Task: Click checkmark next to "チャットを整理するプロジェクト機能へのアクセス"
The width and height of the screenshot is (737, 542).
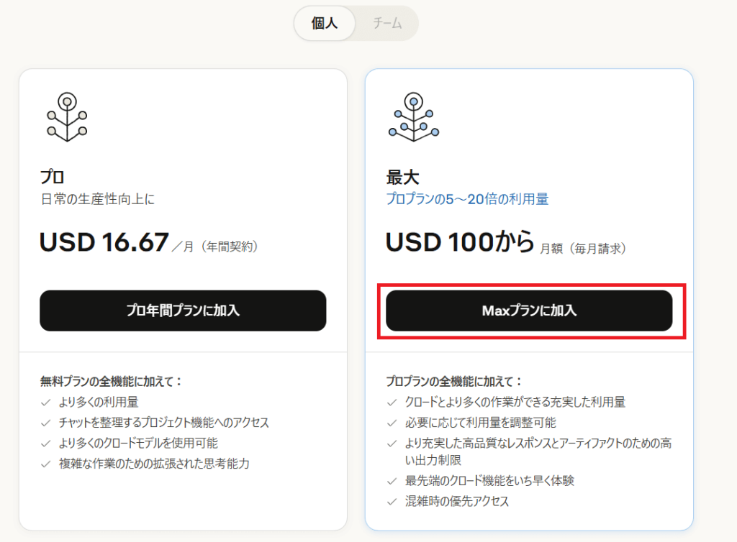Action: pyautogui.click(x=46, y=423)
